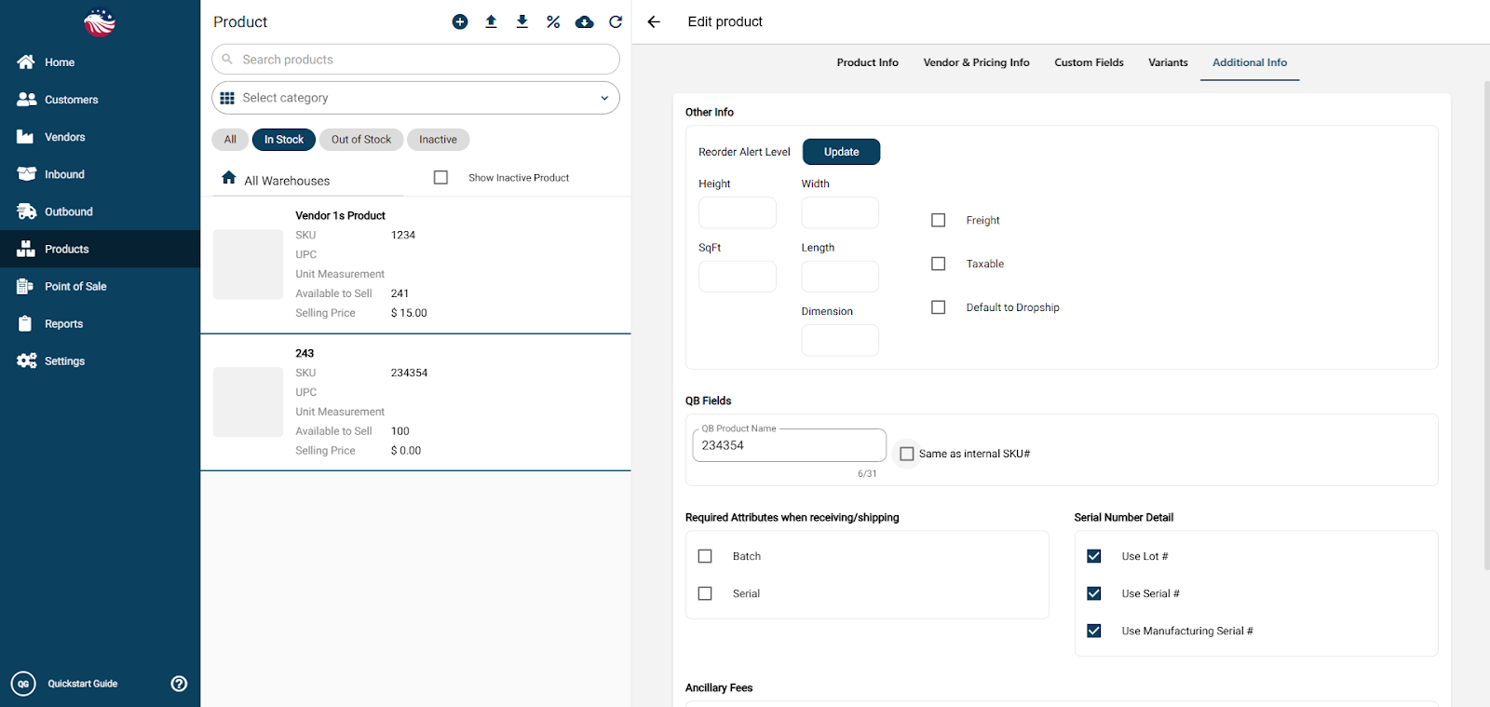Refresh the product list
This screenshot has width=1490, height=707.
[x=616, y=21]
